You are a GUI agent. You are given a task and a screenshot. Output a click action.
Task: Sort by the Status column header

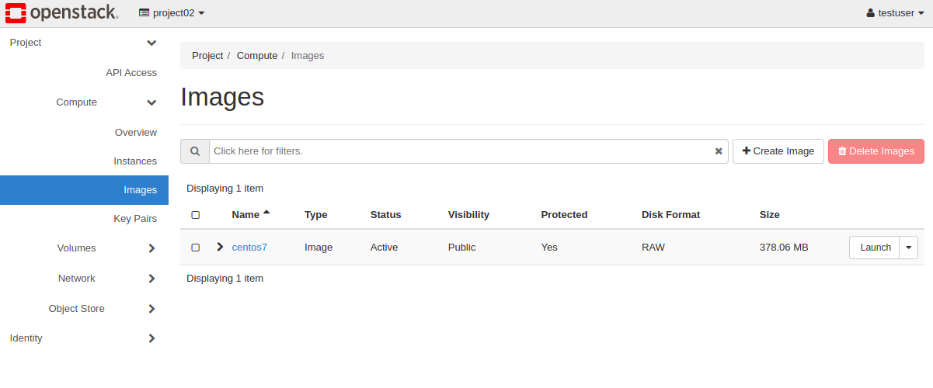click(x=386, y=215)
